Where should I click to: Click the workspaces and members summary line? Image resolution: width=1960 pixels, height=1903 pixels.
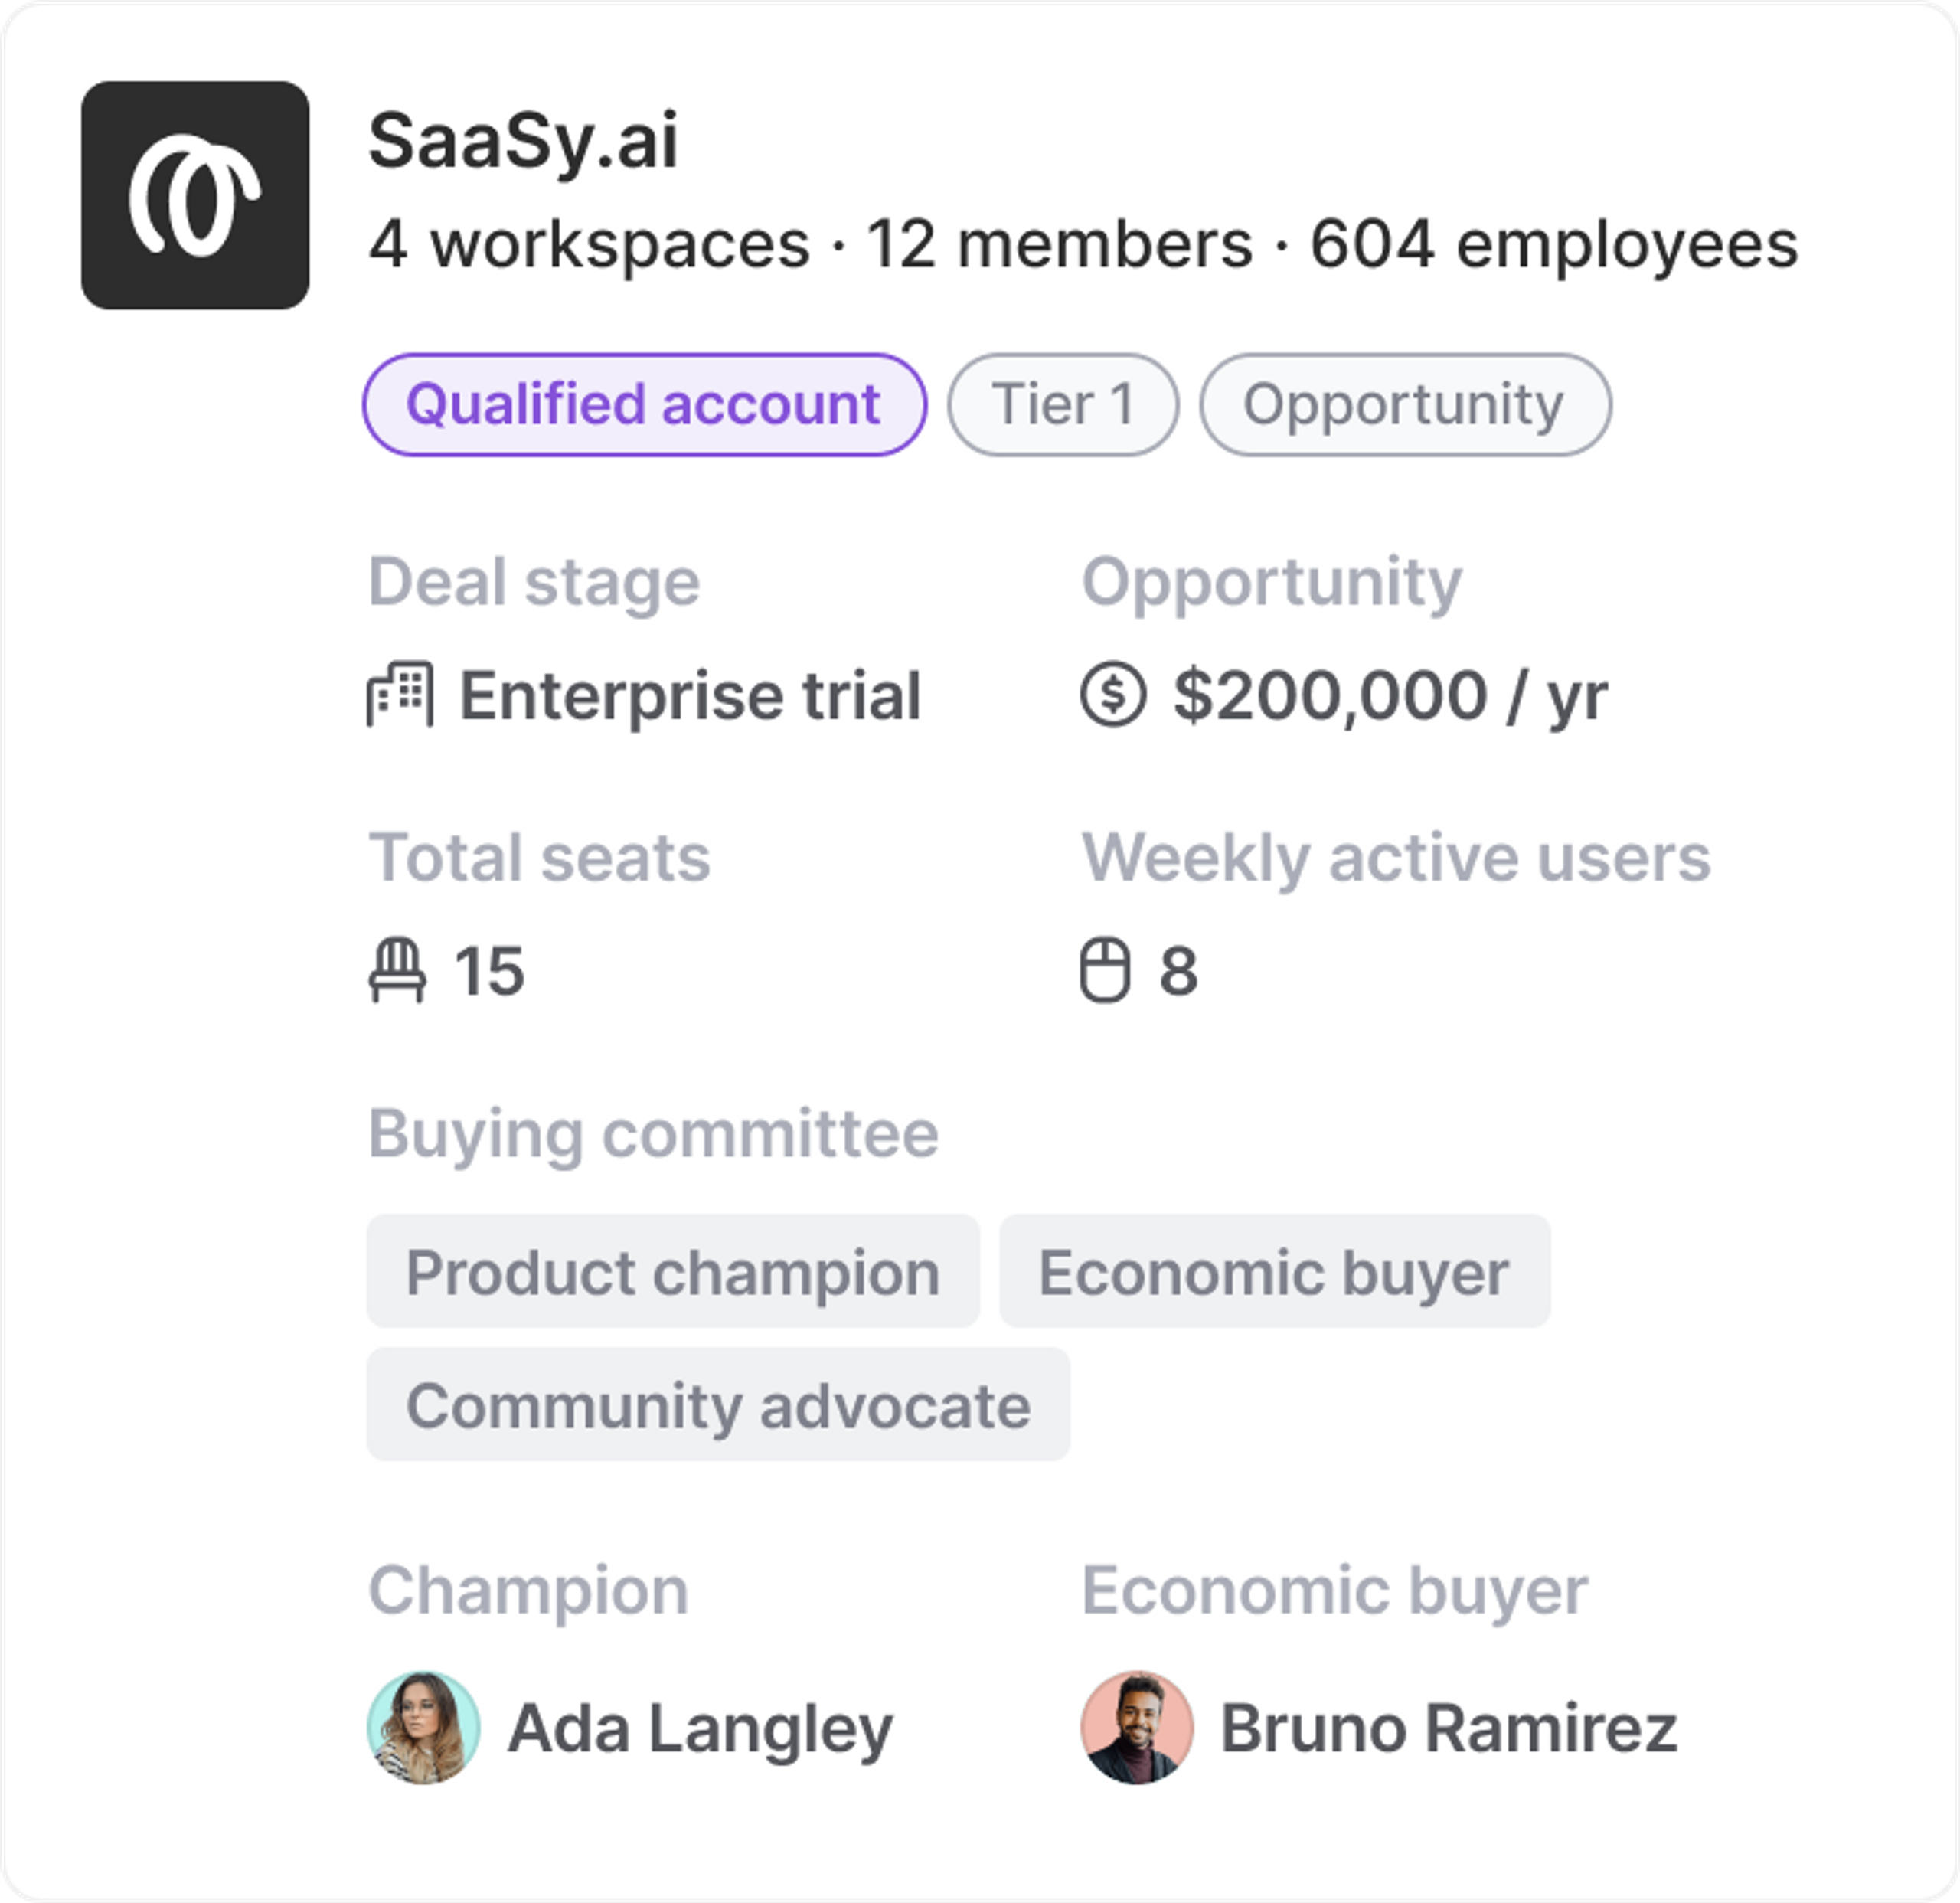point(1083,245)
